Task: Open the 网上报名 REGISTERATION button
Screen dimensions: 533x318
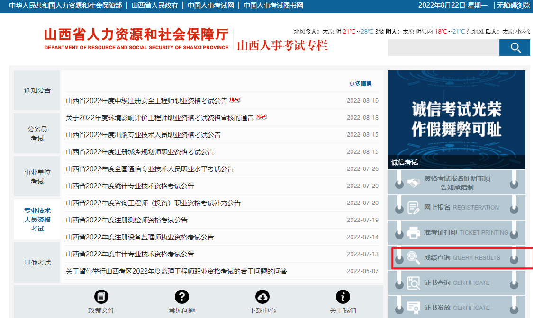Action: coord(457,208)
